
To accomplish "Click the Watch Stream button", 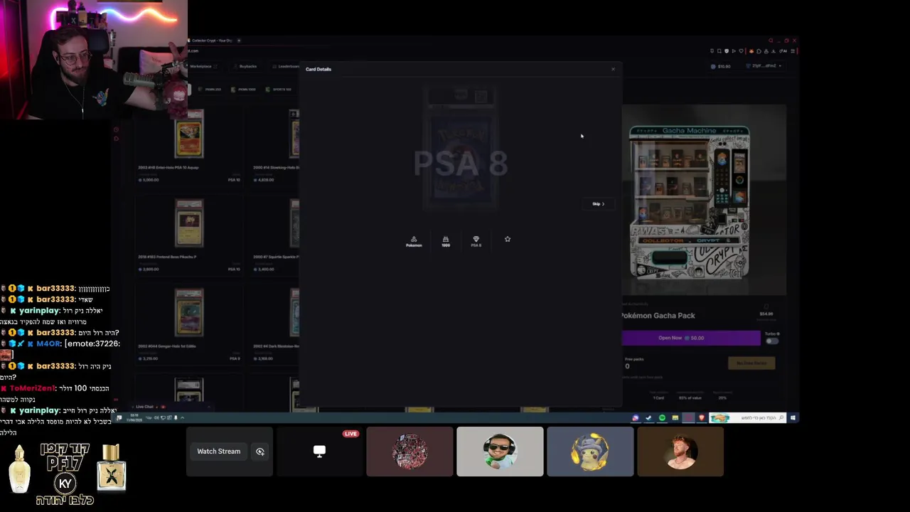I will pos(219,452).
